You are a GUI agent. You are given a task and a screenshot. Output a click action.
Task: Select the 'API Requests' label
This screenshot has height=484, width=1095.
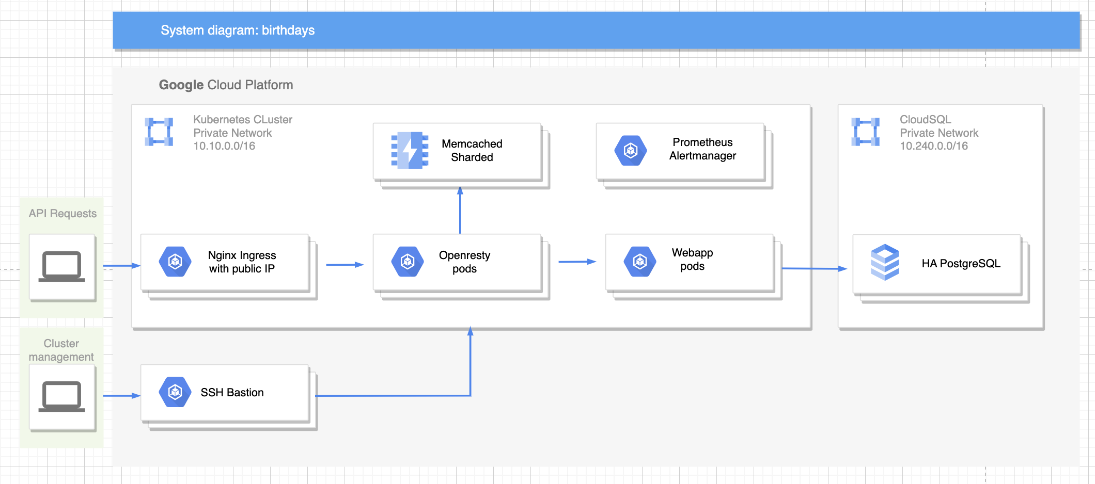coord(62,214)
